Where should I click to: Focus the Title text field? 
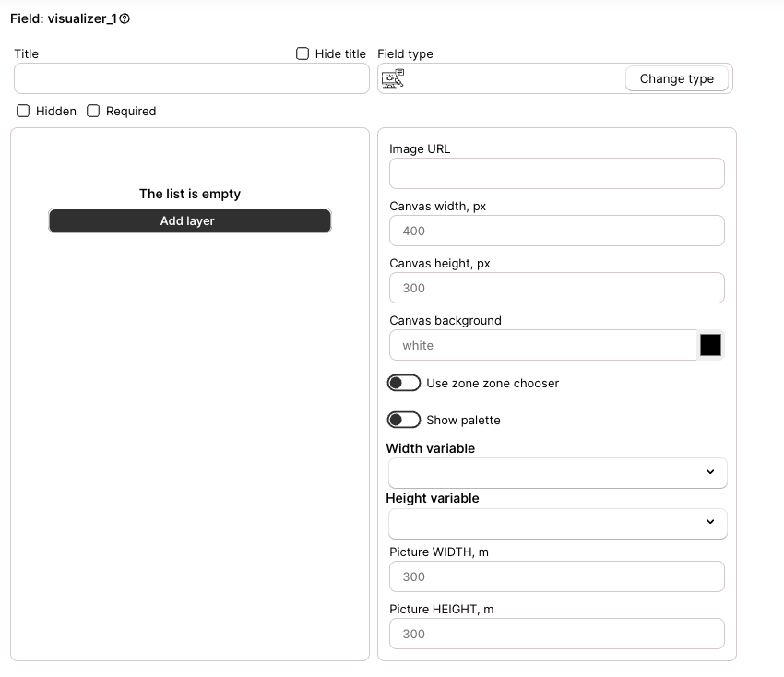point(192,78)
